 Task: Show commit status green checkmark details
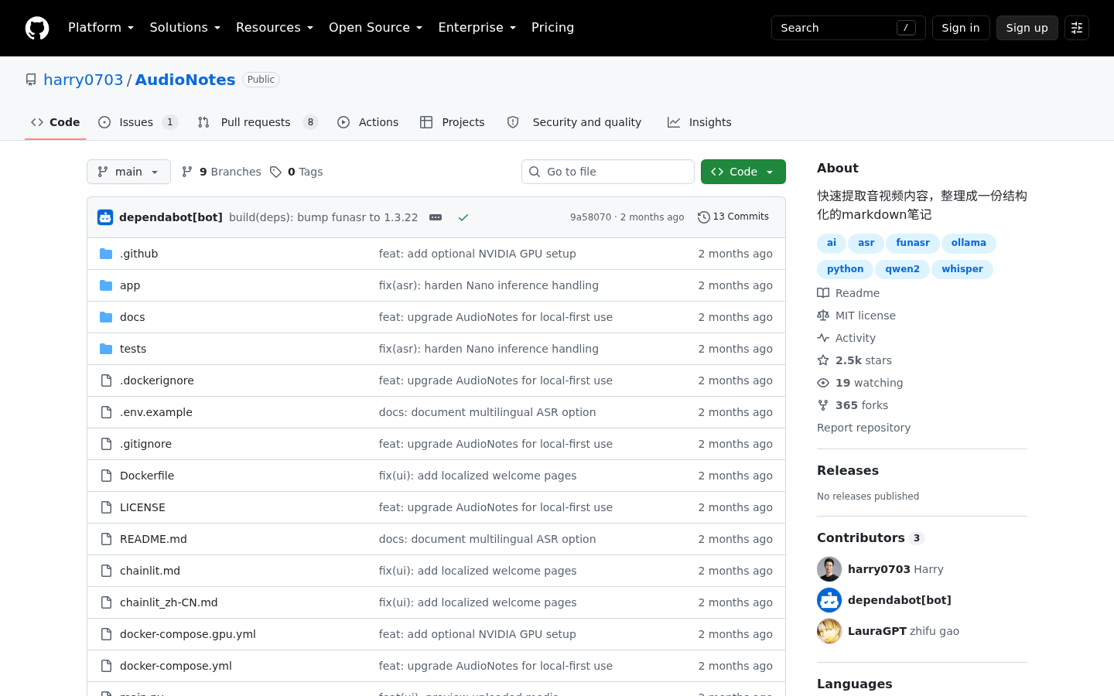pyautogui.click(x=463, y=217)
